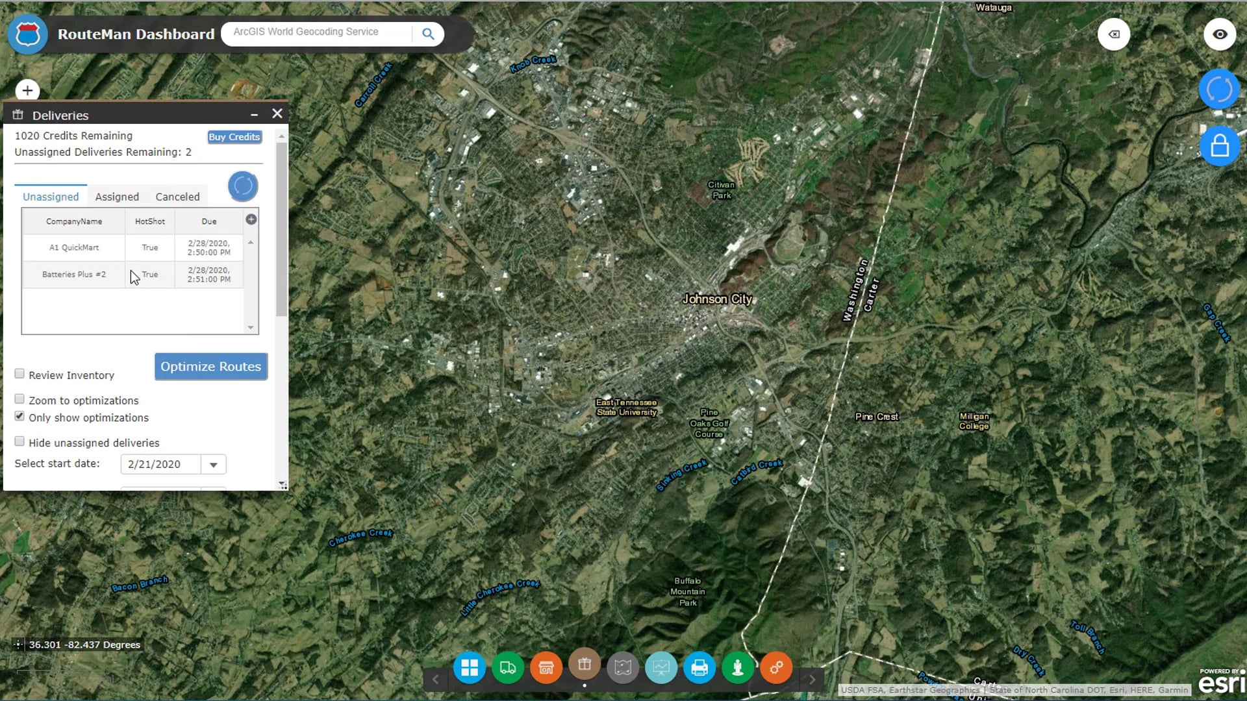Click the toolbar's next page chevron
Image resolution: width=1247 pixels, height=701 pixels.
tap(812, 680)
